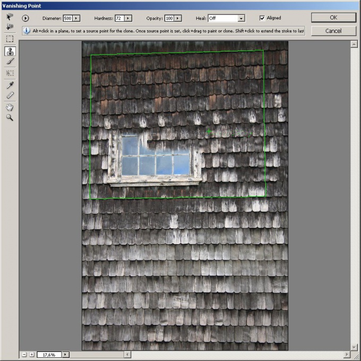Screen dimensions: 361x361
Task: Click the horizontal scrollbar left arrow
Action: (x=127, y=354)
